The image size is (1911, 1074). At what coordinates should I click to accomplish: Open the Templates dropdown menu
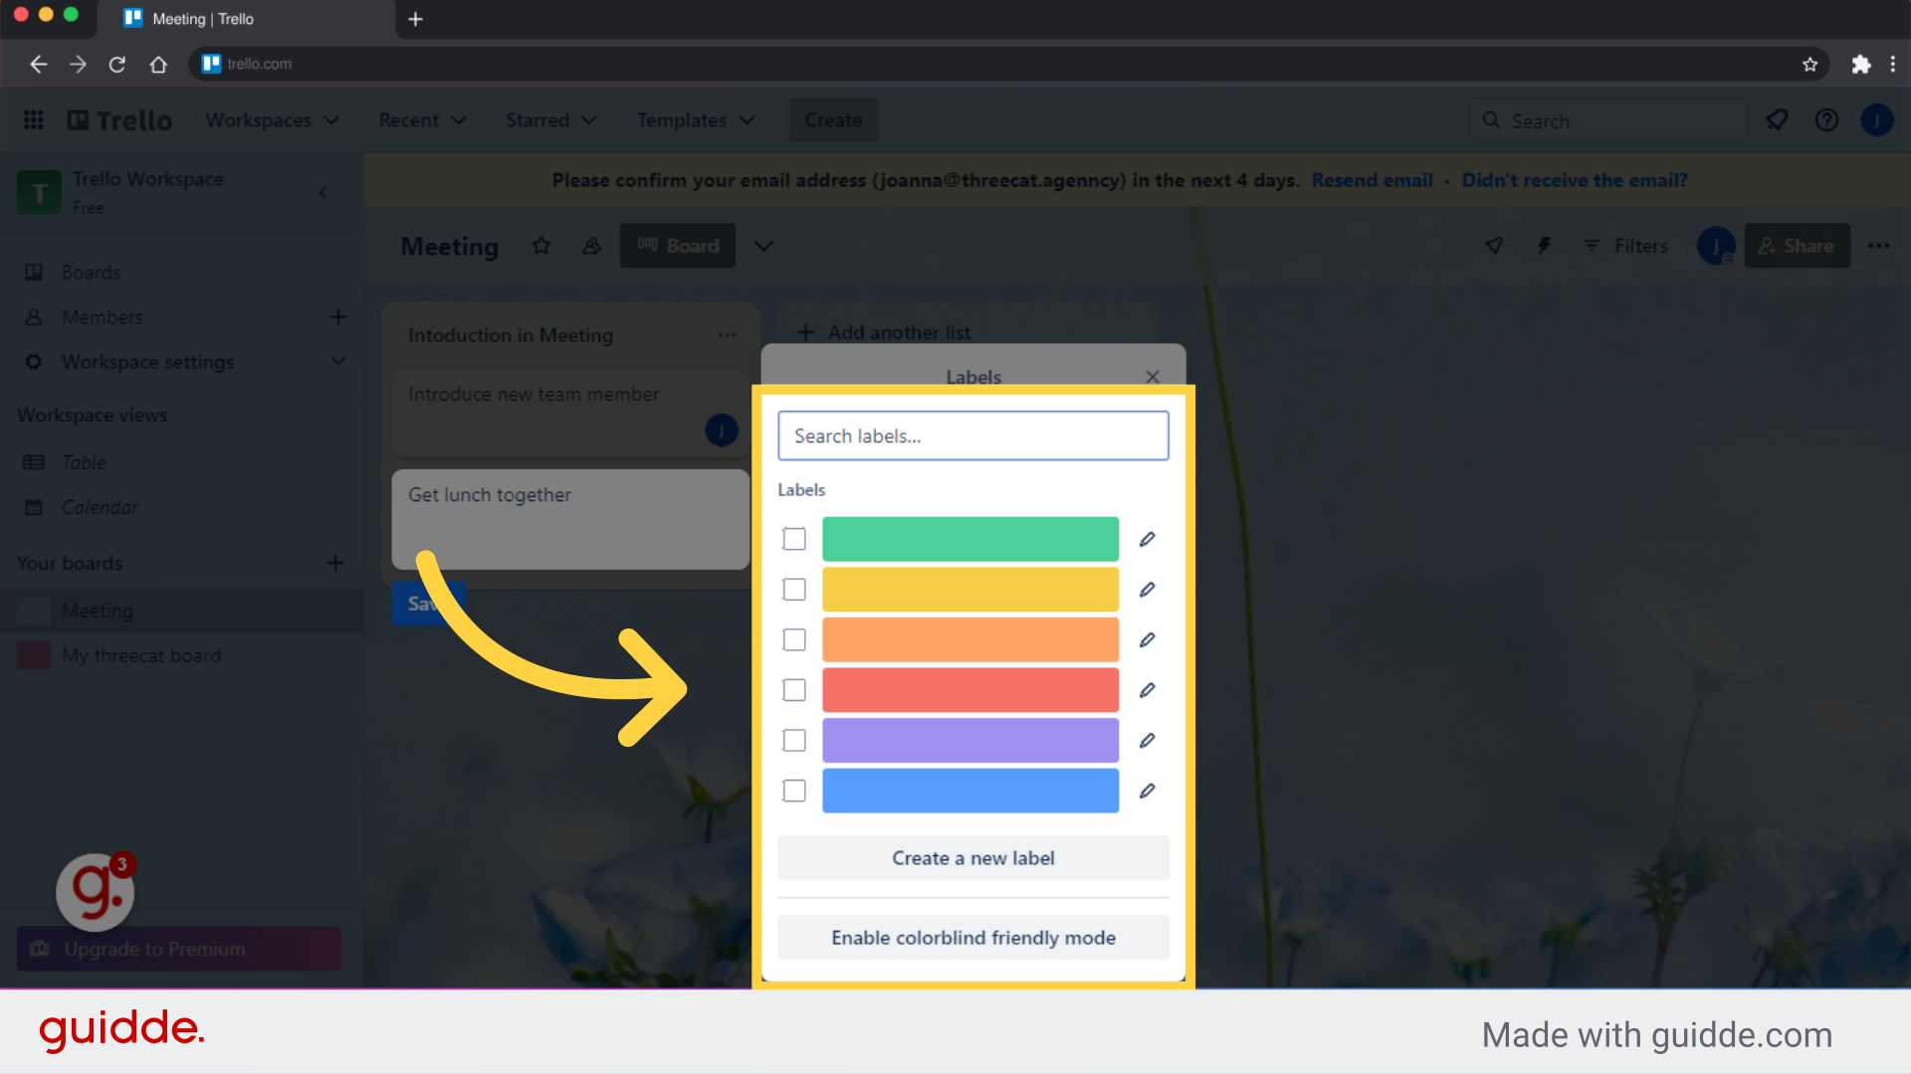coord(696,119)
